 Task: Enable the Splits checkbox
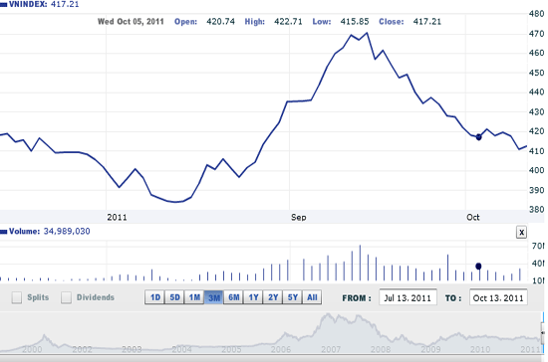16,297
